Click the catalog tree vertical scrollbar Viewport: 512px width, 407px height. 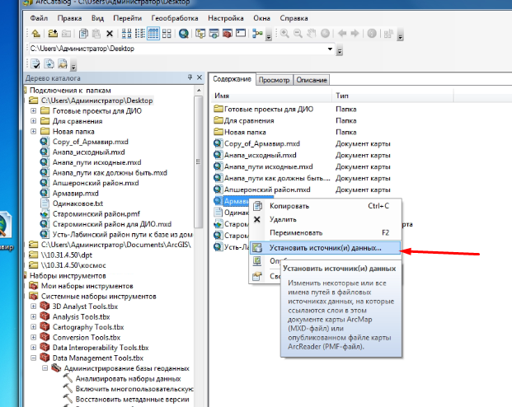coord(199,162)
